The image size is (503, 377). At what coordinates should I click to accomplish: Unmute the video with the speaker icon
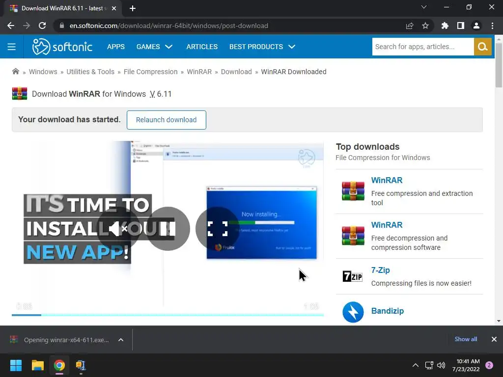[118, 229]
